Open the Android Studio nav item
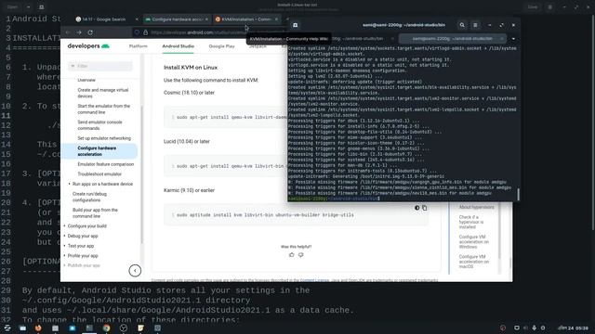The width and height of the screenshot is (595, 334). pyautogui.click(x=178, y=46)
